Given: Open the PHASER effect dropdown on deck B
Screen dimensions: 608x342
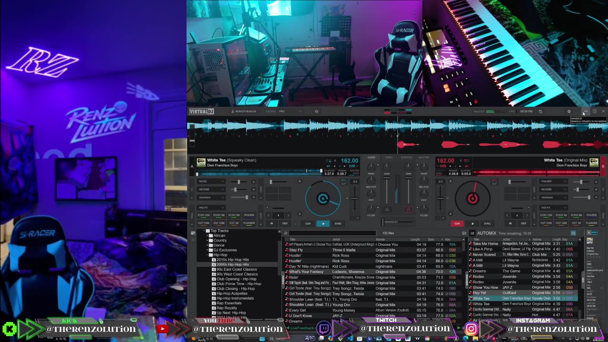Looking at the screenshot, I should (x=553, y=181).
